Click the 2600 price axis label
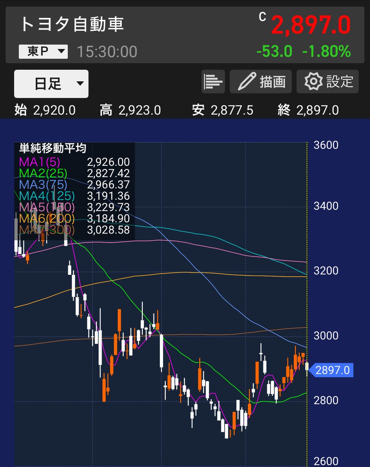 [326, 462]
